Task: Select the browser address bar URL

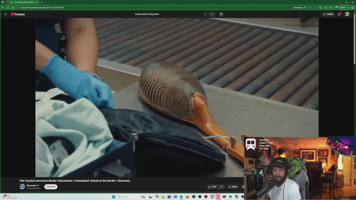Action: click(x=42, y=7)
